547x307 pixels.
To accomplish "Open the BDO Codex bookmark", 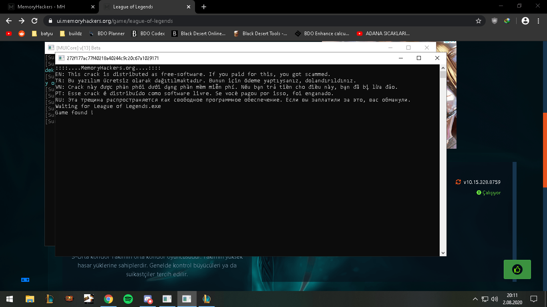I will click(x=148, y=34).
